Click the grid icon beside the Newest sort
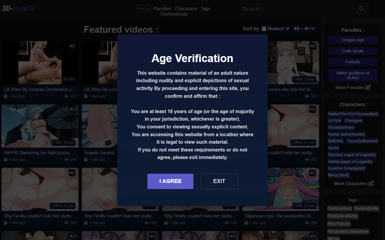The width and height of the screenshot is (385, 240). (x=264, y=28)
